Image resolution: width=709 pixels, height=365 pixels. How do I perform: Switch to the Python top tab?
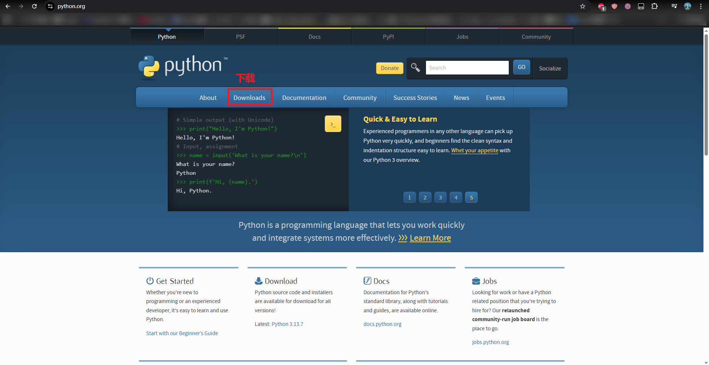pos(167,36)
